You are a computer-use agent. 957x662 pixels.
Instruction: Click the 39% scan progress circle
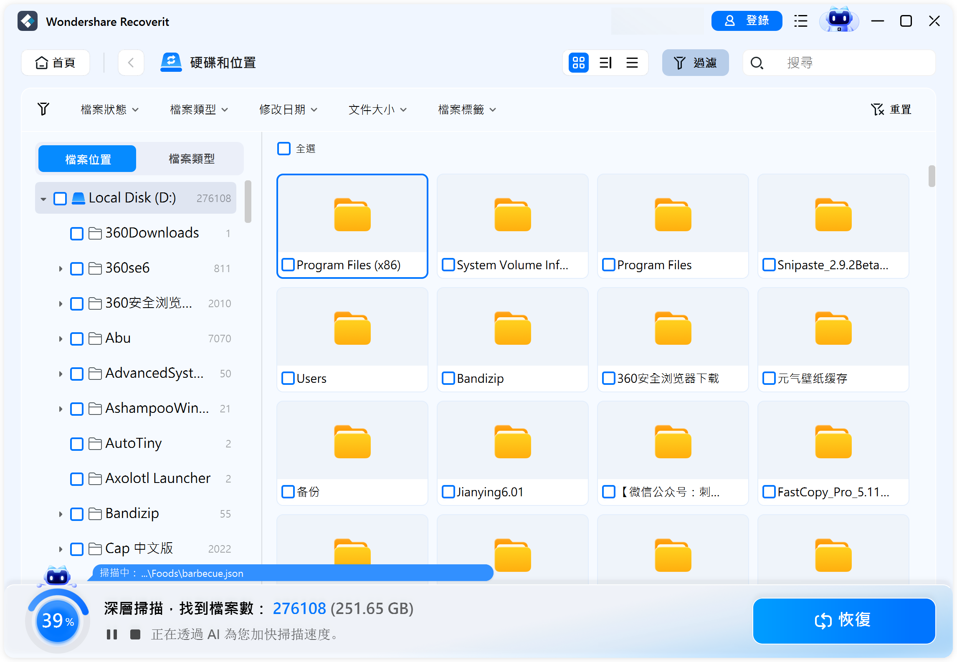[x=58, y=621]
